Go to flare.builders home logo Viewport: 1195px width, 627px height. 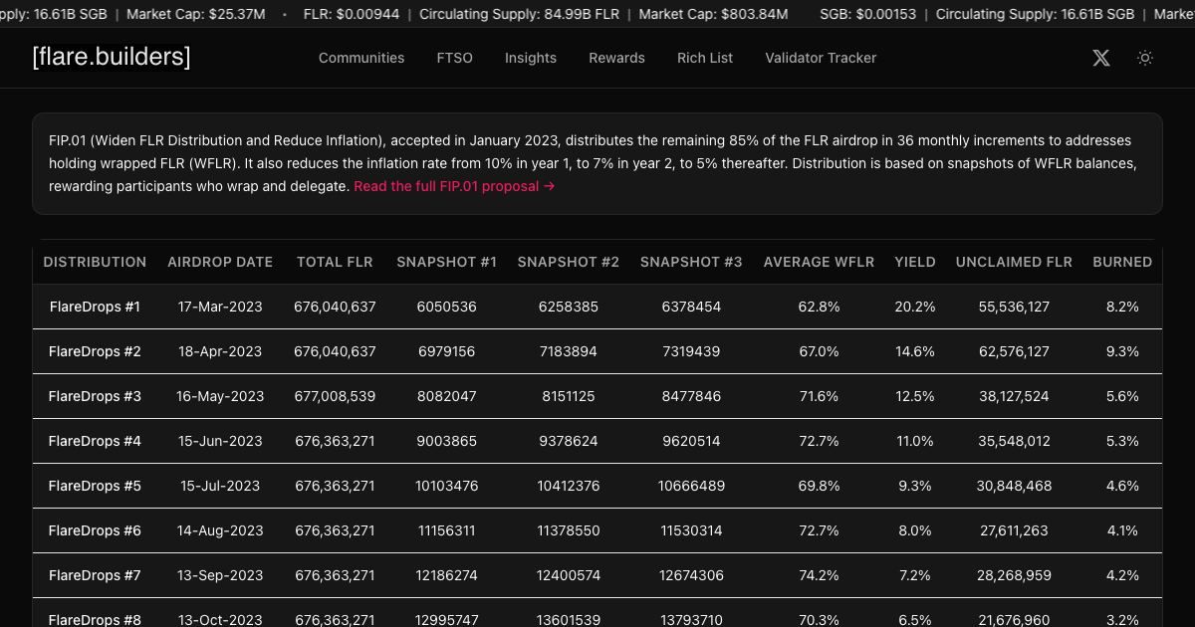112,57
